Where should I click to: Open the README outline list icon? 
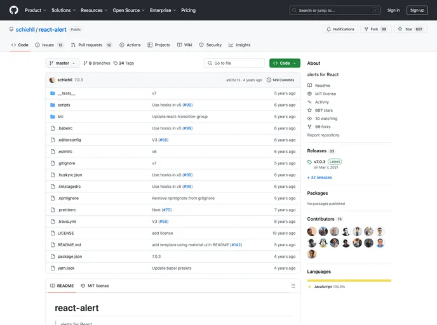coord(293,286)
